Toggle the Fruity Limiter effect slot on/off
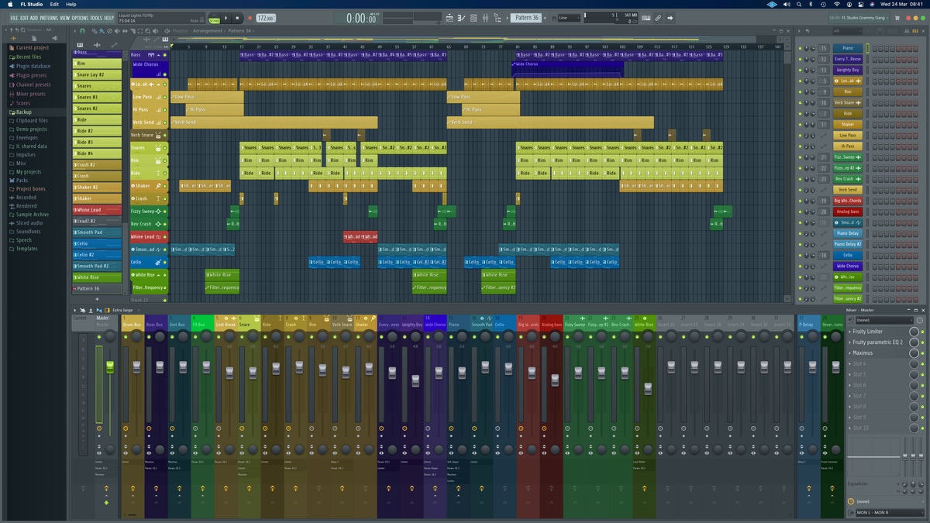 coord(922,332)
